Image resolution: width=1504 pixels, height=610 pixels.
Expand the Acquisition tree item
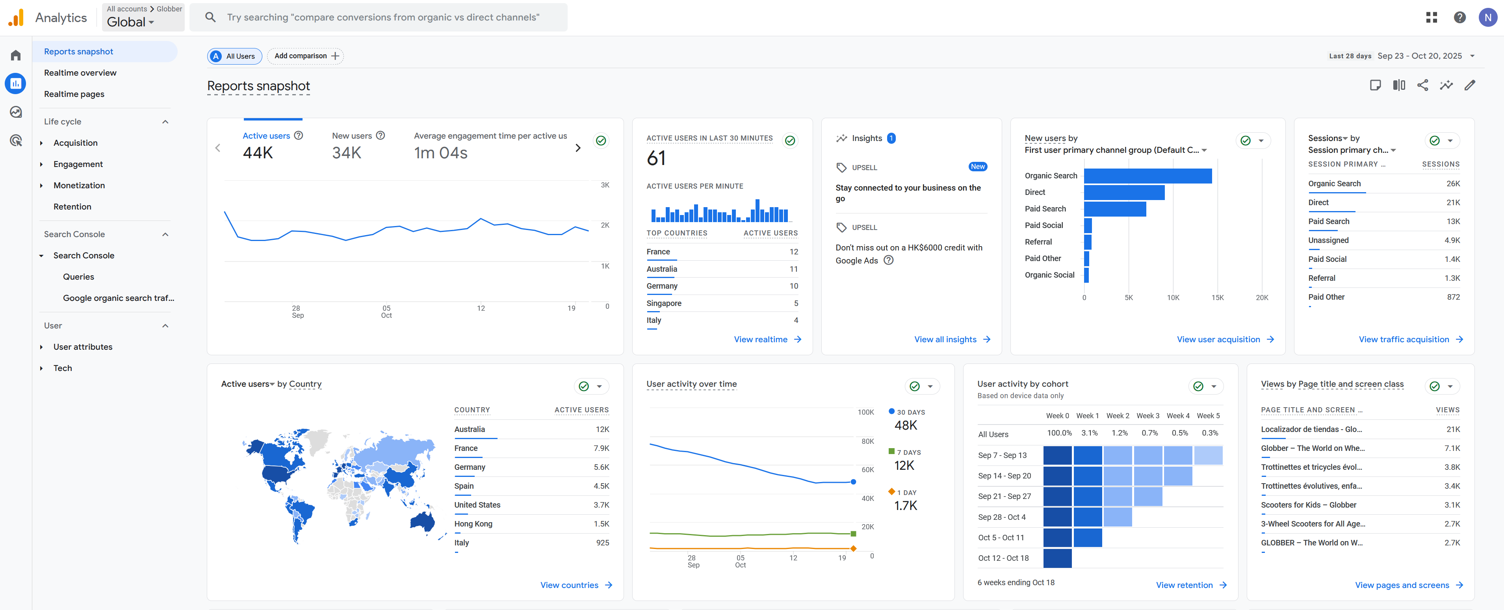tap(41, 143)
